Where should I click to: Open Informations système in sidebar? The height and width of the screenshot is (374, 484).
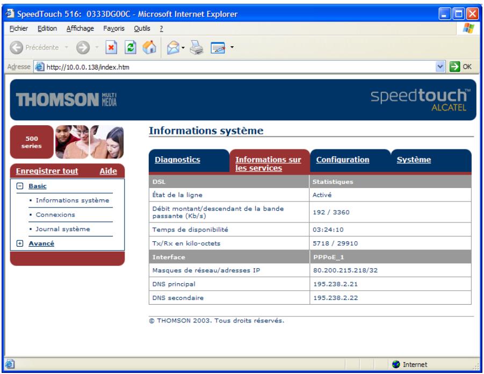tap(73, 200)
